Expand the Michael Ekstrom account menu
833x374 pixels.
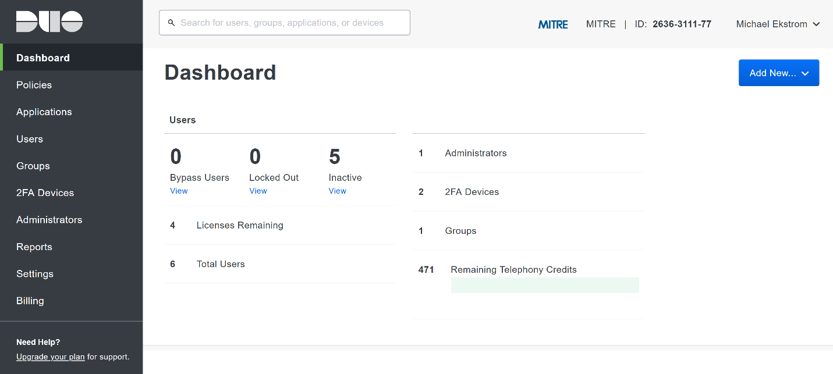point(778,24)
